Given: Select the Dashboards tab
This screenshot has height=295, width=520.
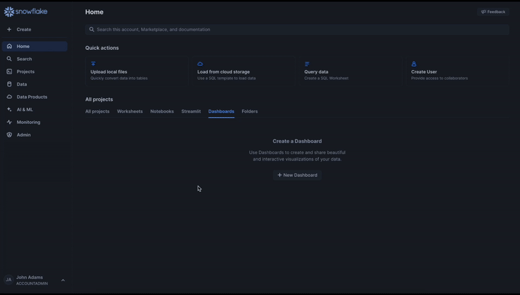Looking at the screenshot, I should click(x=221, y=112).
